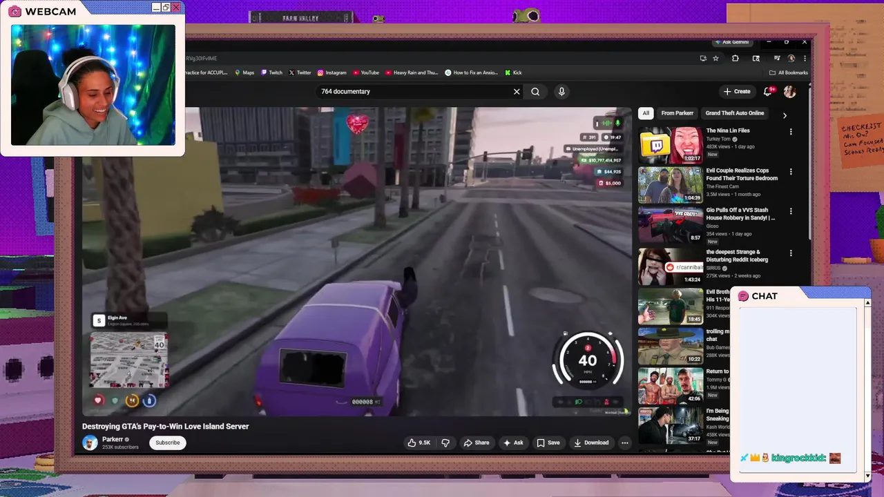Open the Instagram bookmark
This screenshot has width=884, height=497.
[331, 72]
